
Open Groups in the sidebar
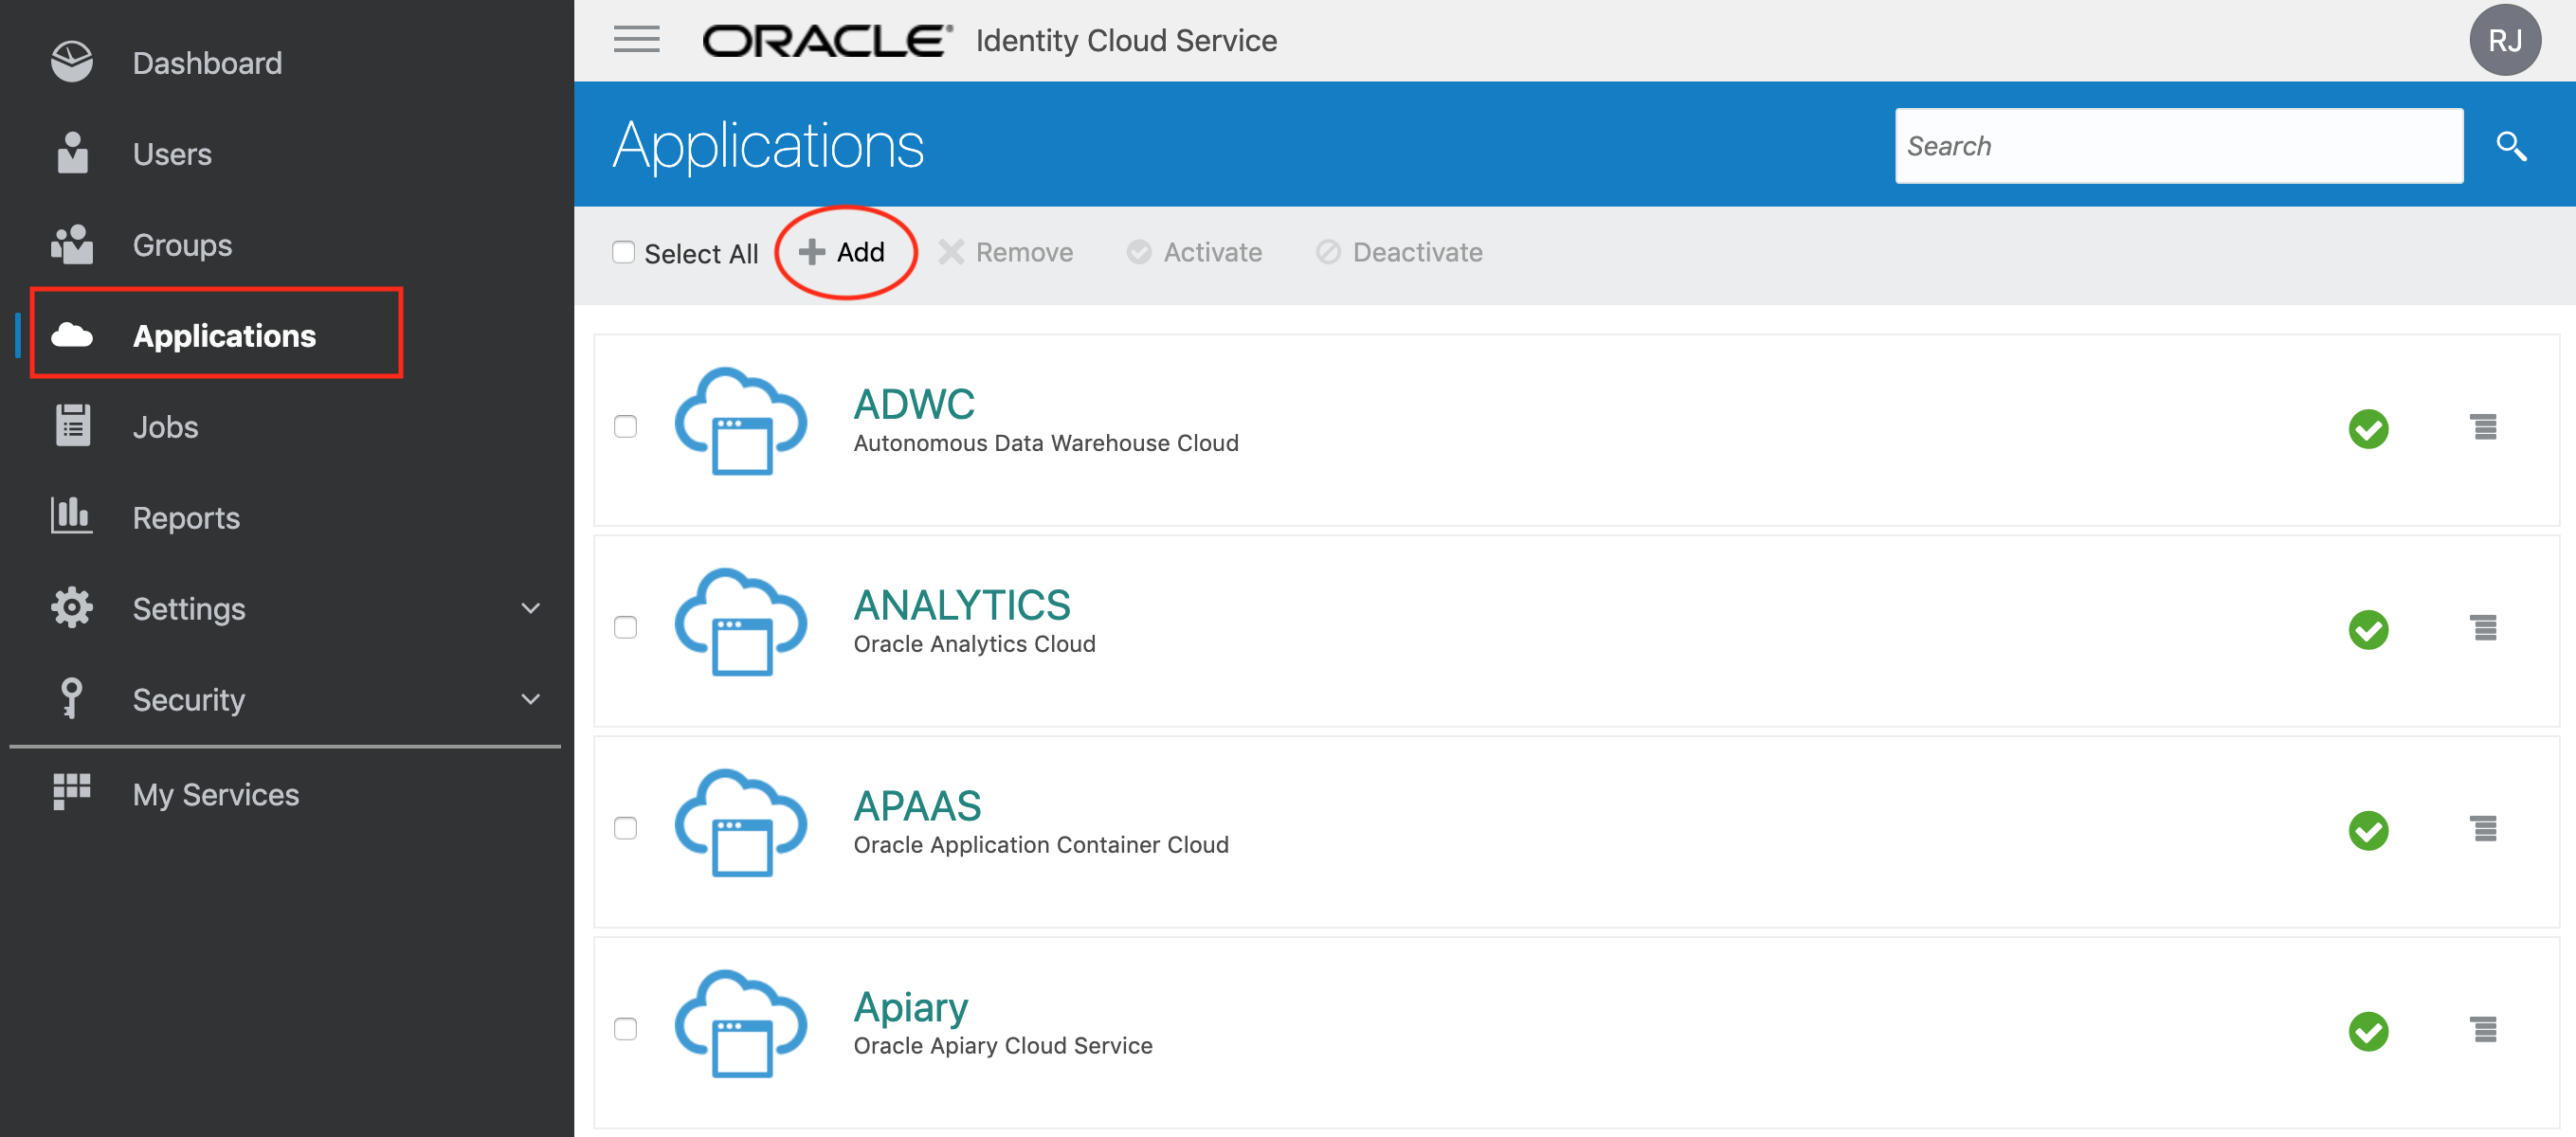[x=182, y=245]
